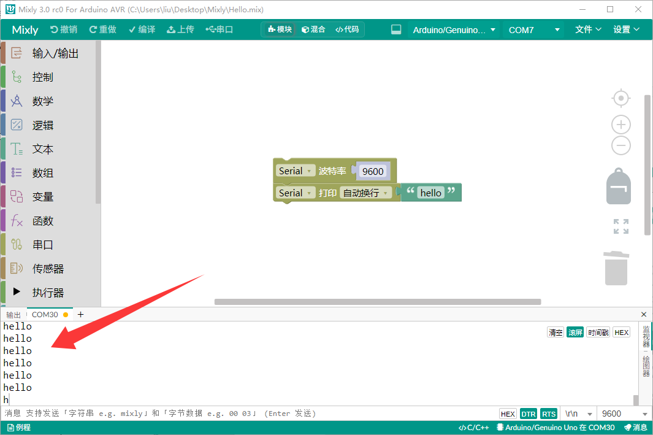Click the 重做 redo button

click(102, 29)
